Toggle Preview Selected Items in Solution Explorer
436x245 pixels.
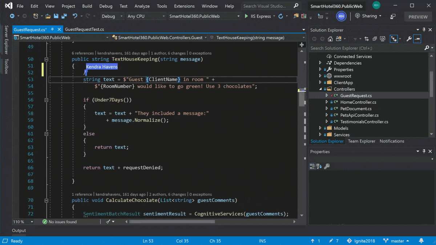point(418,39)
